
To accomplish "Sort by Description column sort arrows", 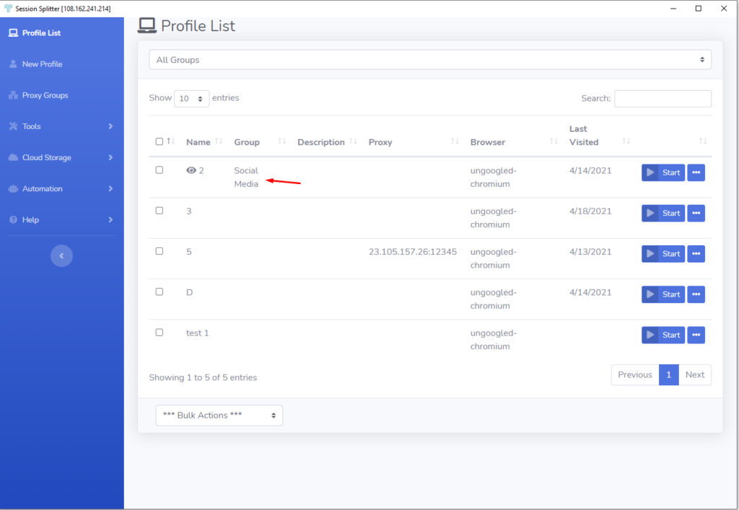I will tap(353, 141).
